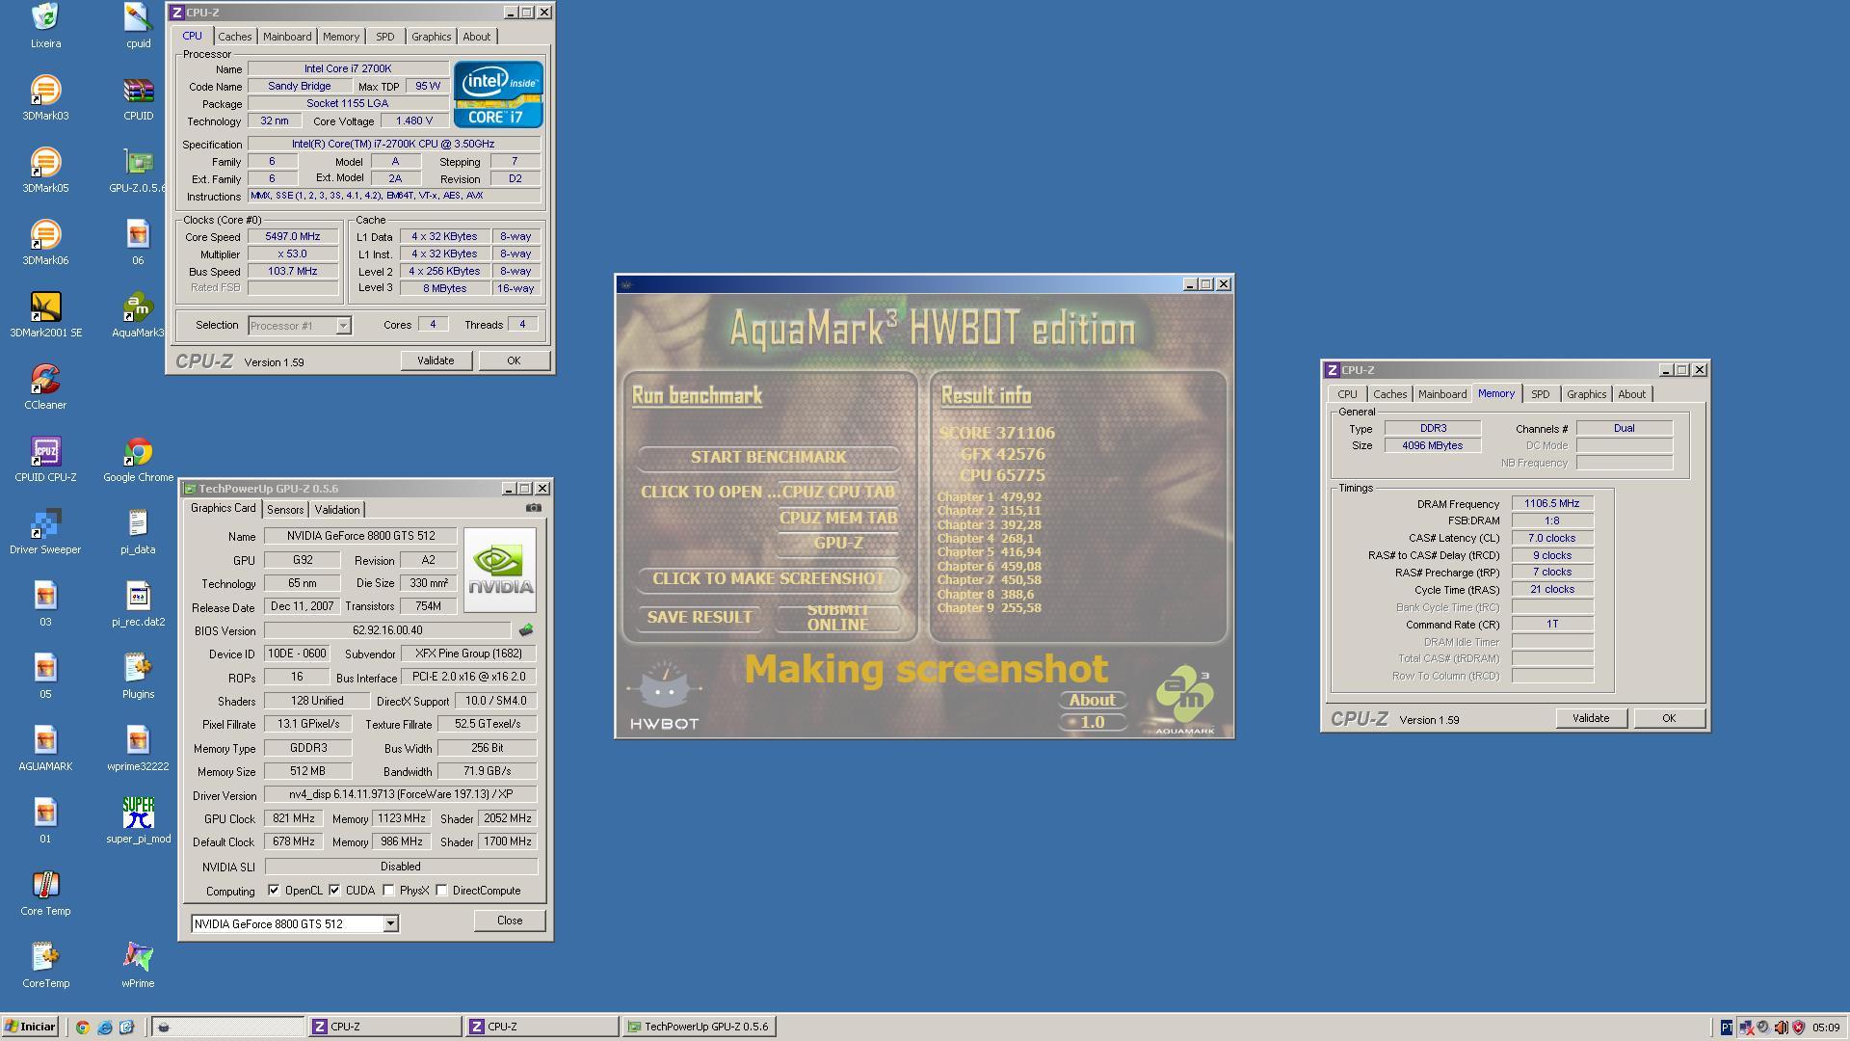Click the taskbar clock showing 05:09
The height and width of the screenshot is (1041, 1850).
coord(1826,1028)
